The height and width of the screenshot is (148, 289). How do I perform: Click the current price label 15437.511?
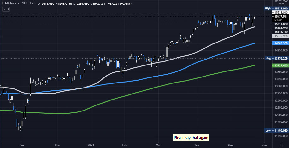[280, 16]
